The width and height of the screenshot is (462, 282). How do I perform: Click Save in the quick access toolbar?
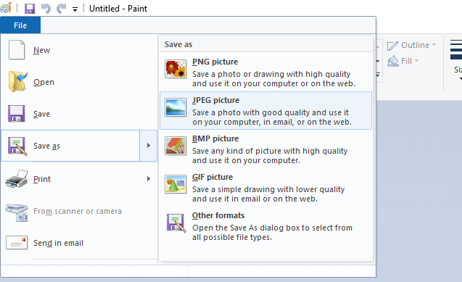(30, 9)
